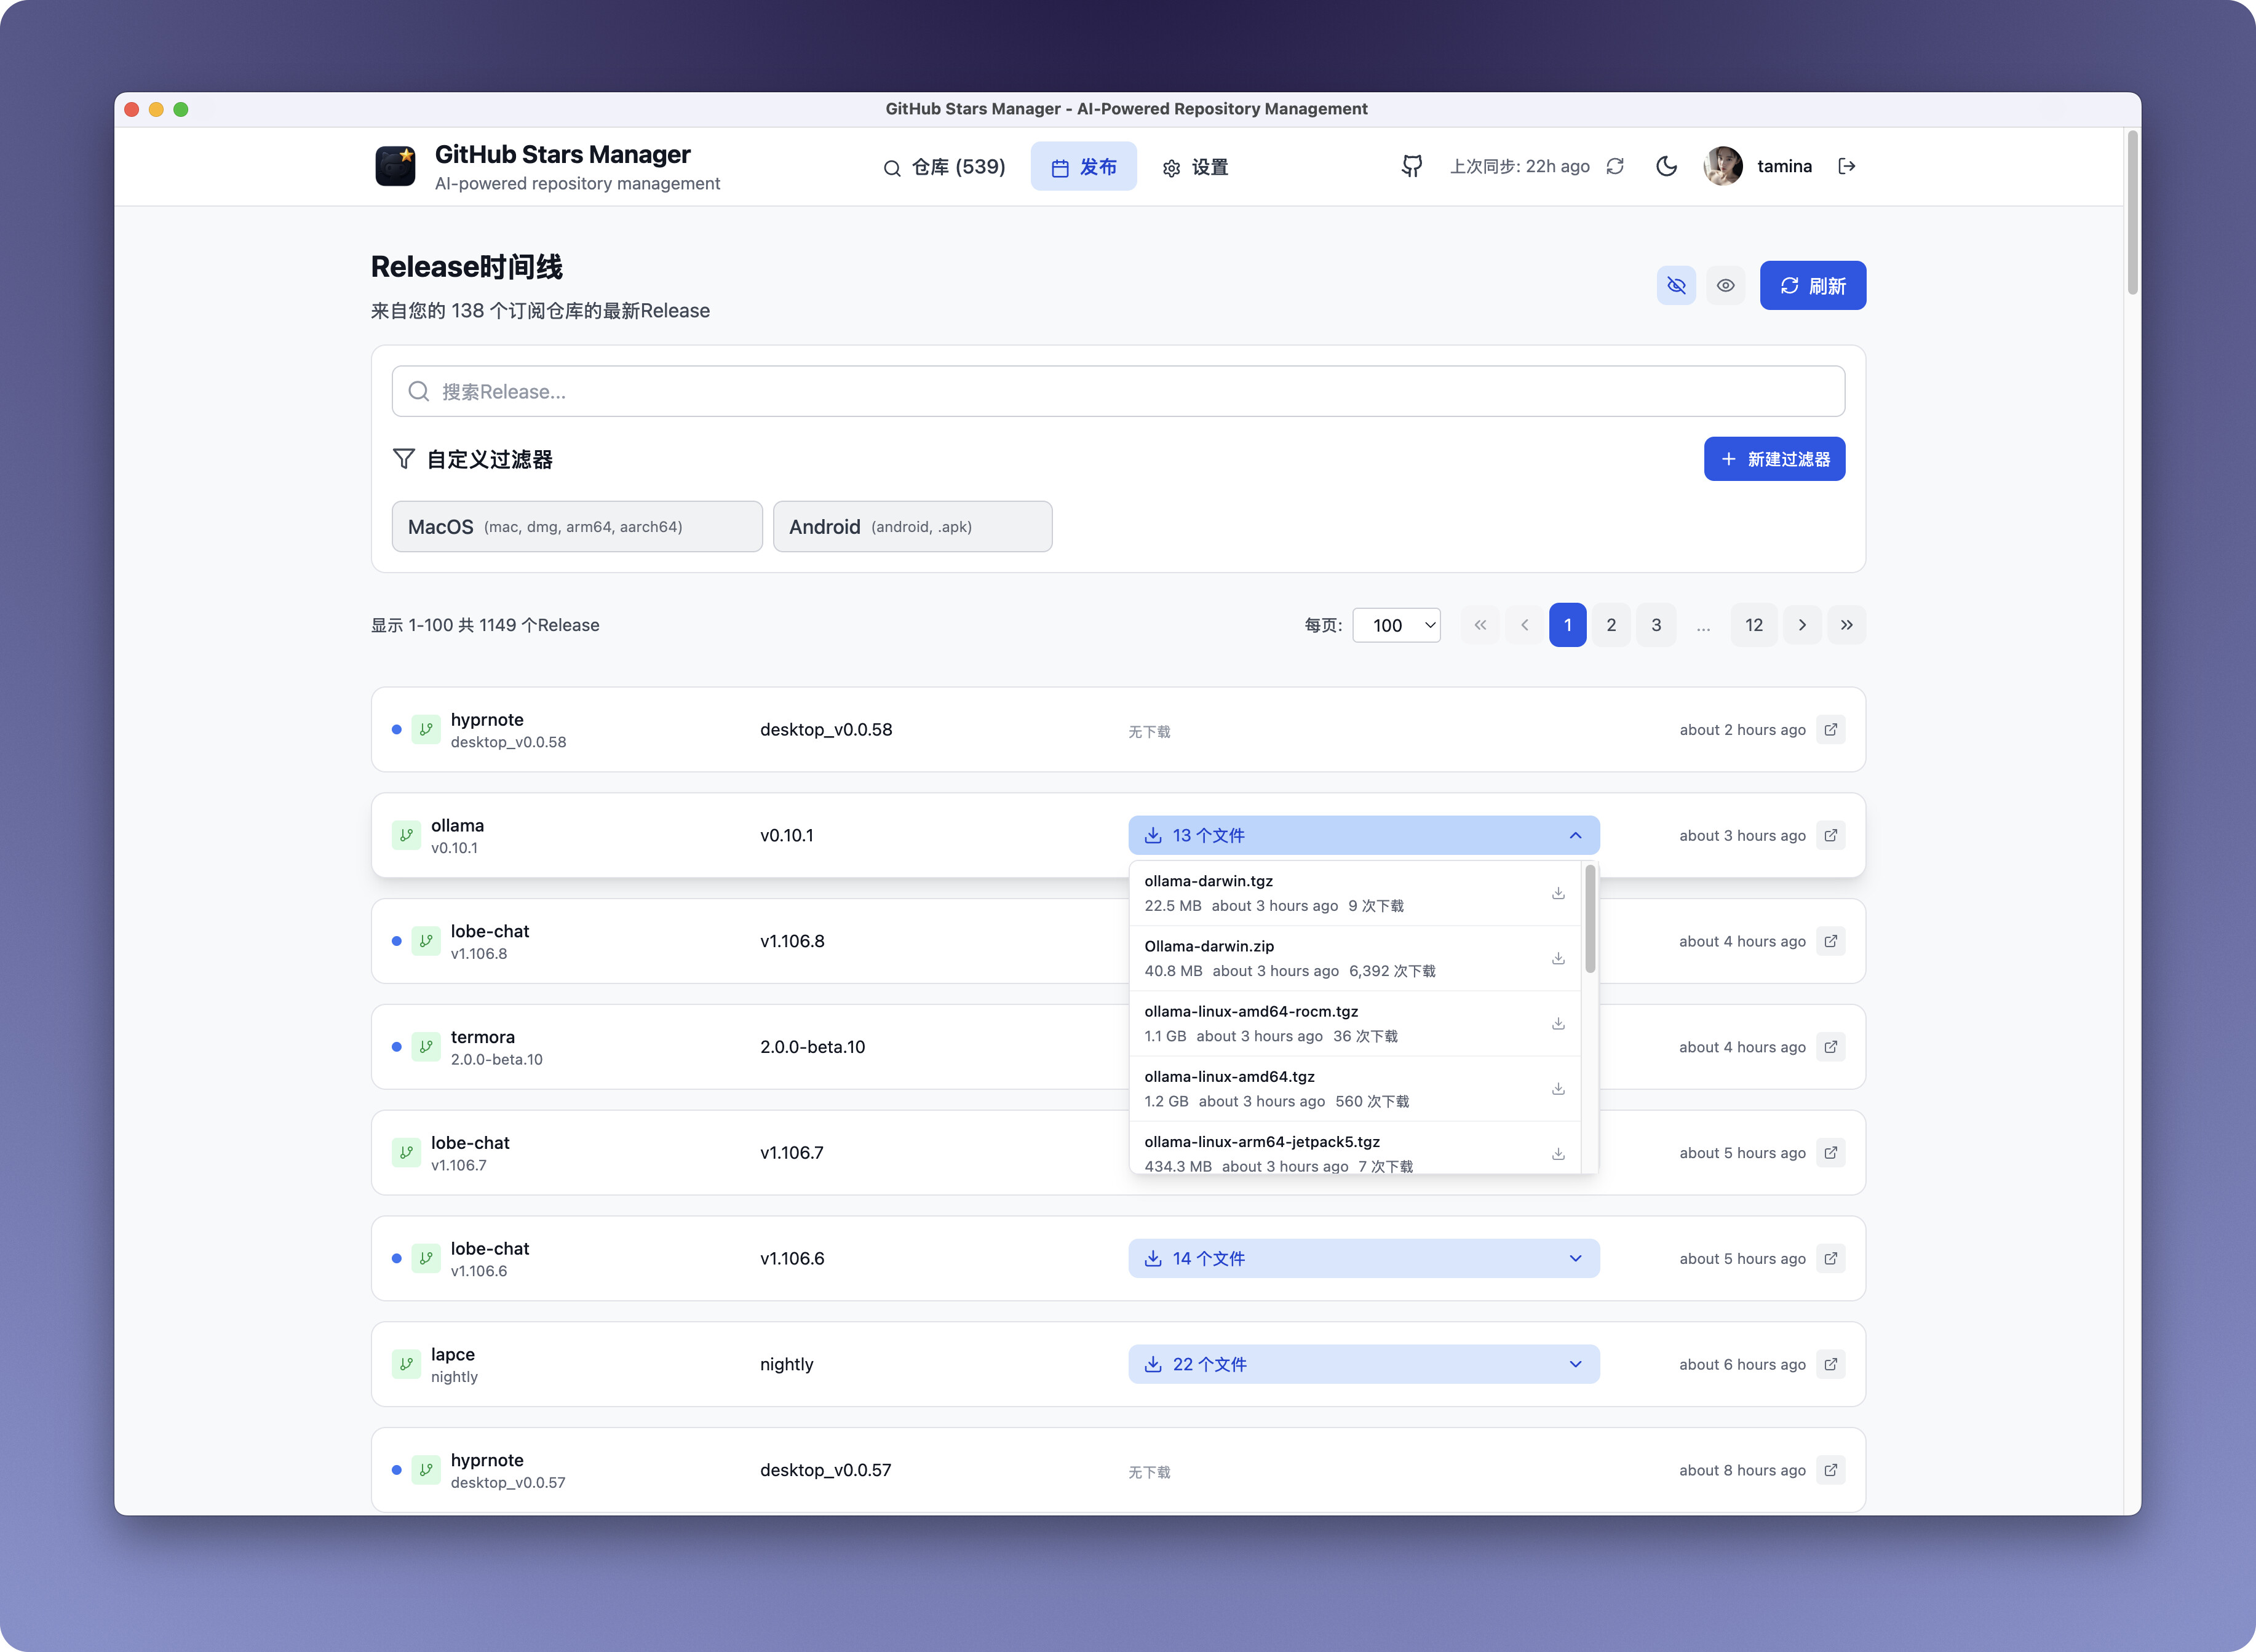Open hyprnote desktop_v0.0.58 release external link
Screen dimensions: 2256x1652
click(1830, 730)
